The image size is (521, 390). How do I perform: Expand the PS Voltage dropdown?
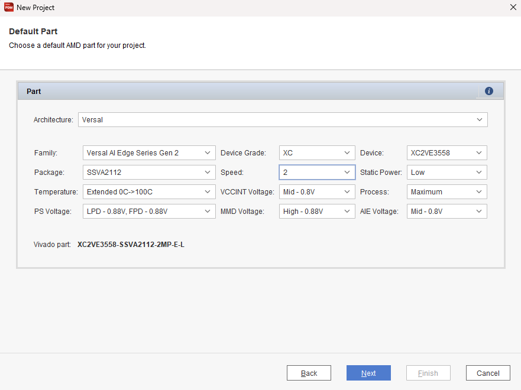tap(149, 212)
